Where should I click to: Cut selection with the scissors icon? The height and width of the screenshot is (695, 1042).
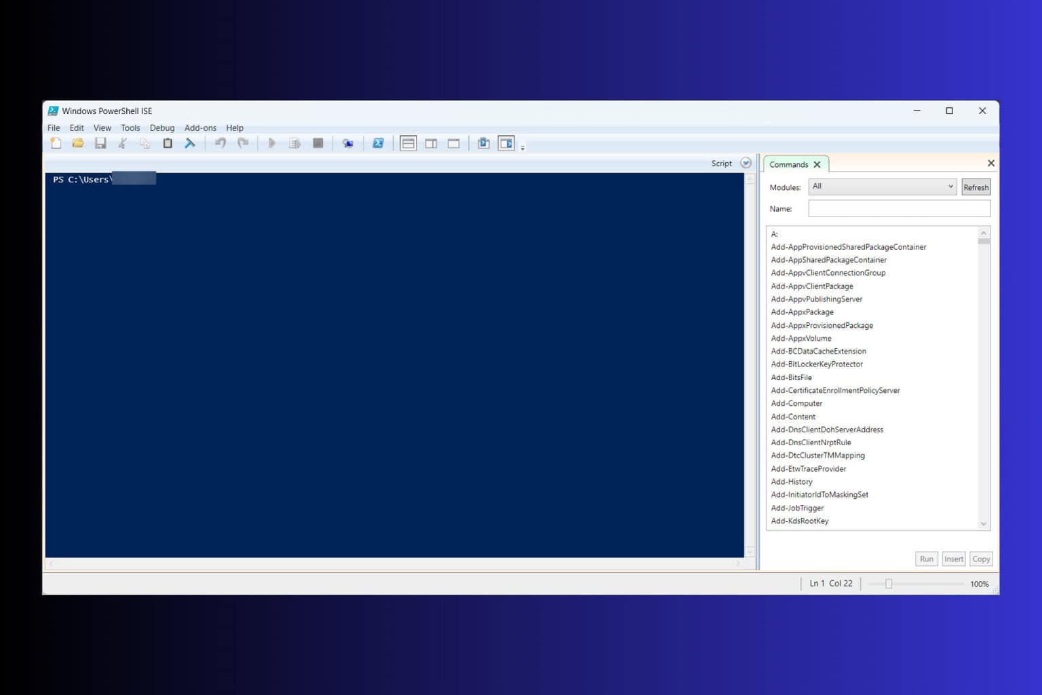tap(123, 143)
